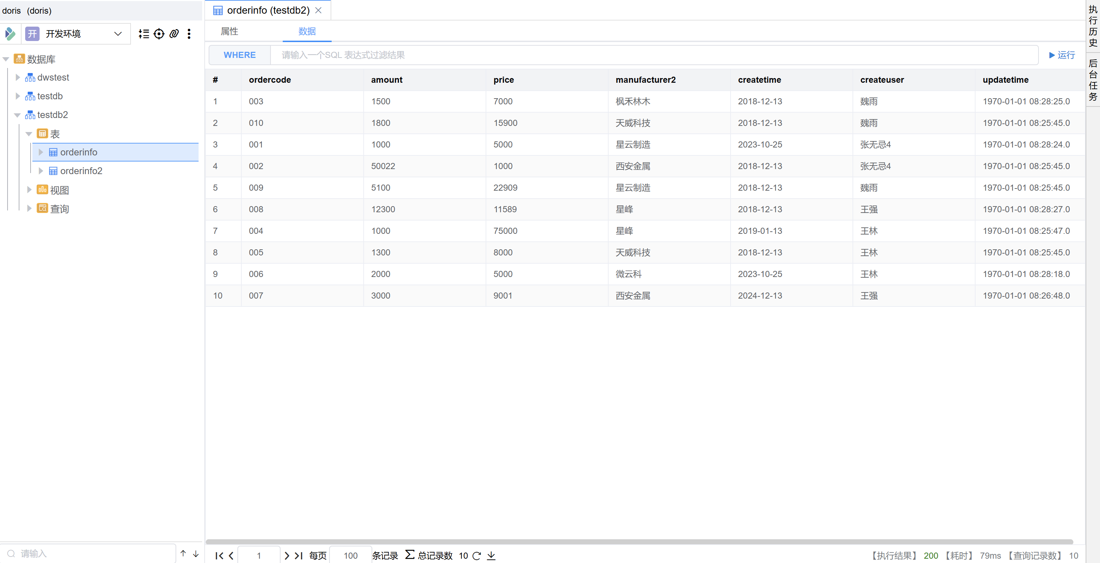Click the search down arrow in sidebar
This screenshot has height=563, width=1100.
[x=196, y=554]
